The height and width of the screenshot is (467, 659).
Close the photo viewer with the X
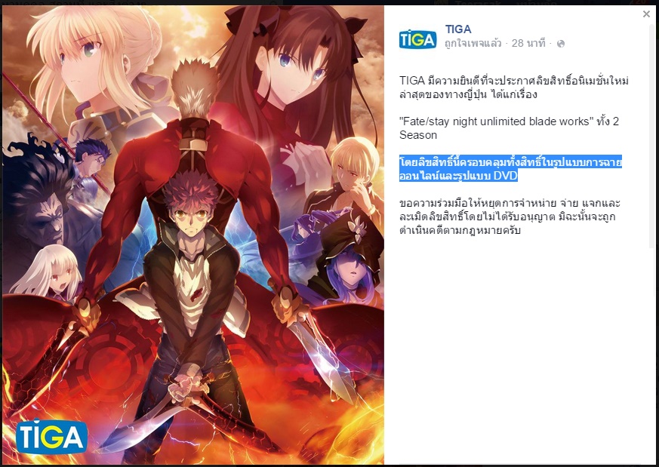[646, 14]
